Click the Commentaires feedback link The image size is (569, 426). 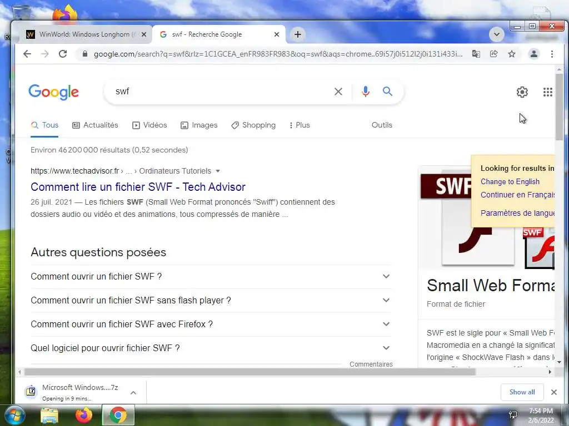pyautogui.click(x=371, y=364)
